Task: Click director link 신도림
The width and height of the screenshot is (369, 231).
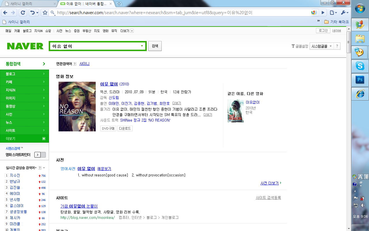Action: point(114,98)
